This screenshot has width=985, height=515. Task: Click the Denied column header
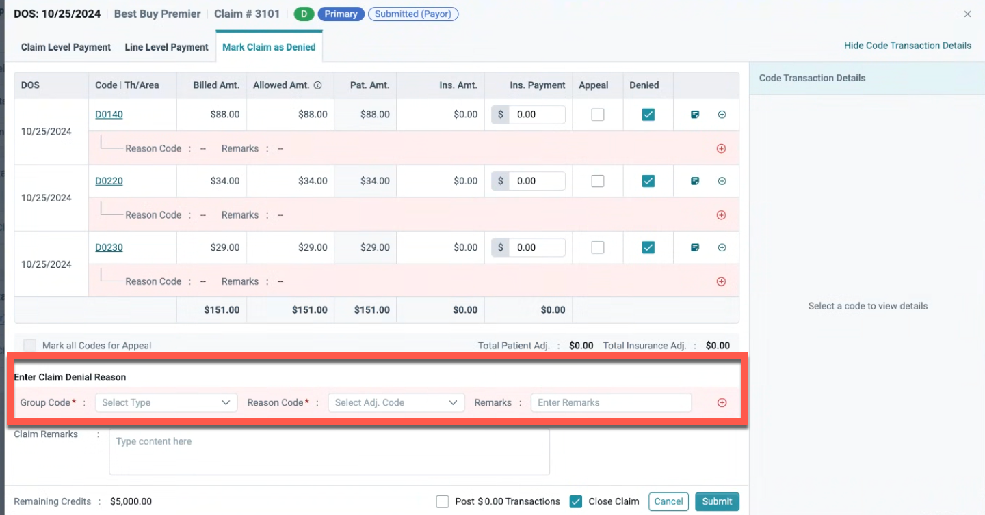point(644,85)
